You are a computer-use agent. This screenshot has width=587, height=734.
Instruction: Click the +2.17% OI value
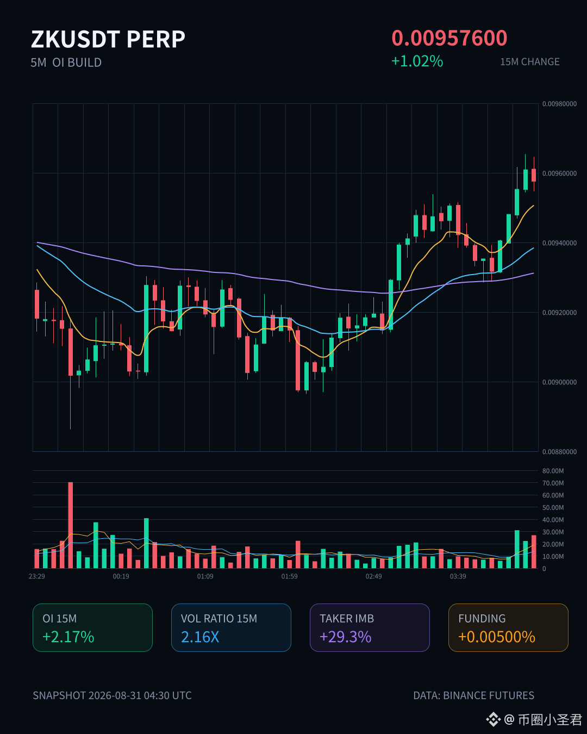click(x=68, y=637)
